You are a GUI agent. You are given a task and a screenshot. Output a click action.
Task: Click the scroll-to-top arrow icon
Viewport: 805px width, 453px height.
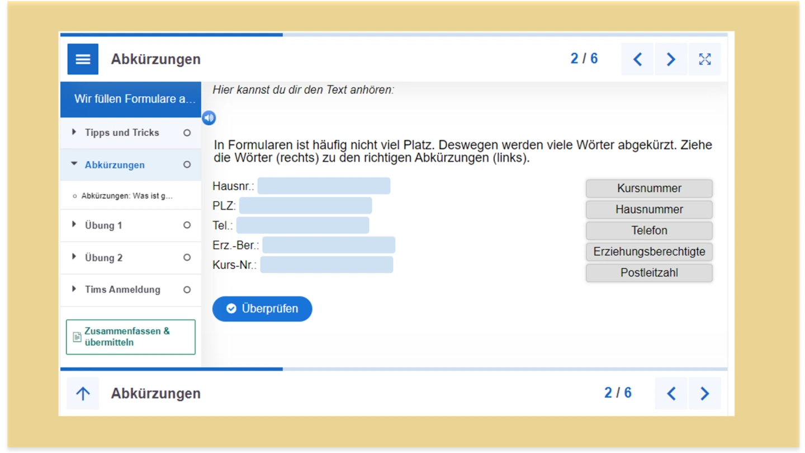(83, 394)
